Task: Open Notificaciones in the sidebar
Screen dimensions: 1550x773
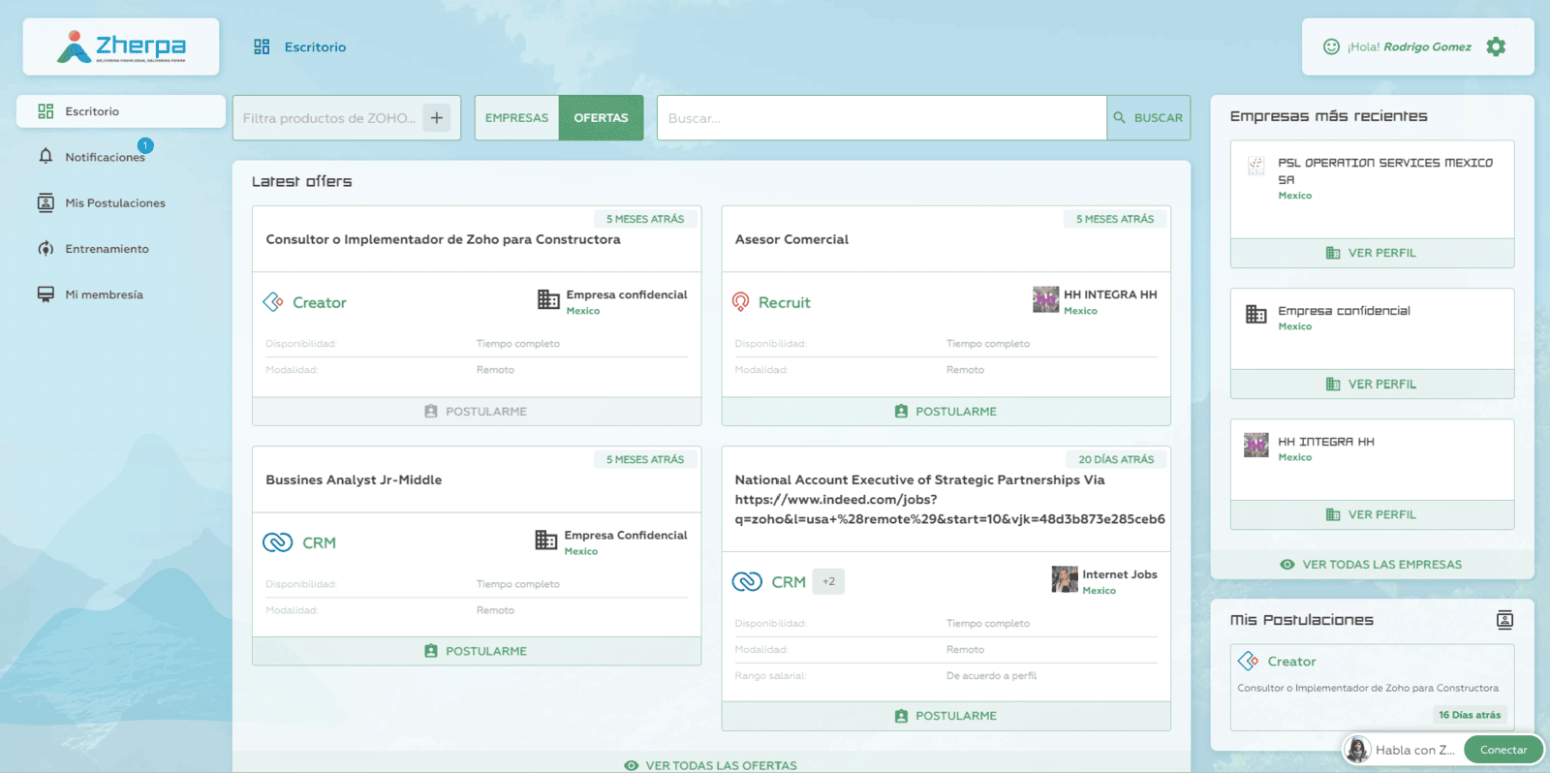Action: coord(105,157)
